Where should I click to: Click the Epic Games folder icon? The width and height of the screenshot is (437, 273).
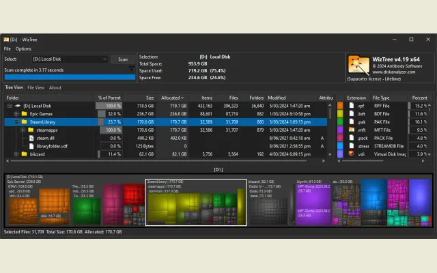25,114
